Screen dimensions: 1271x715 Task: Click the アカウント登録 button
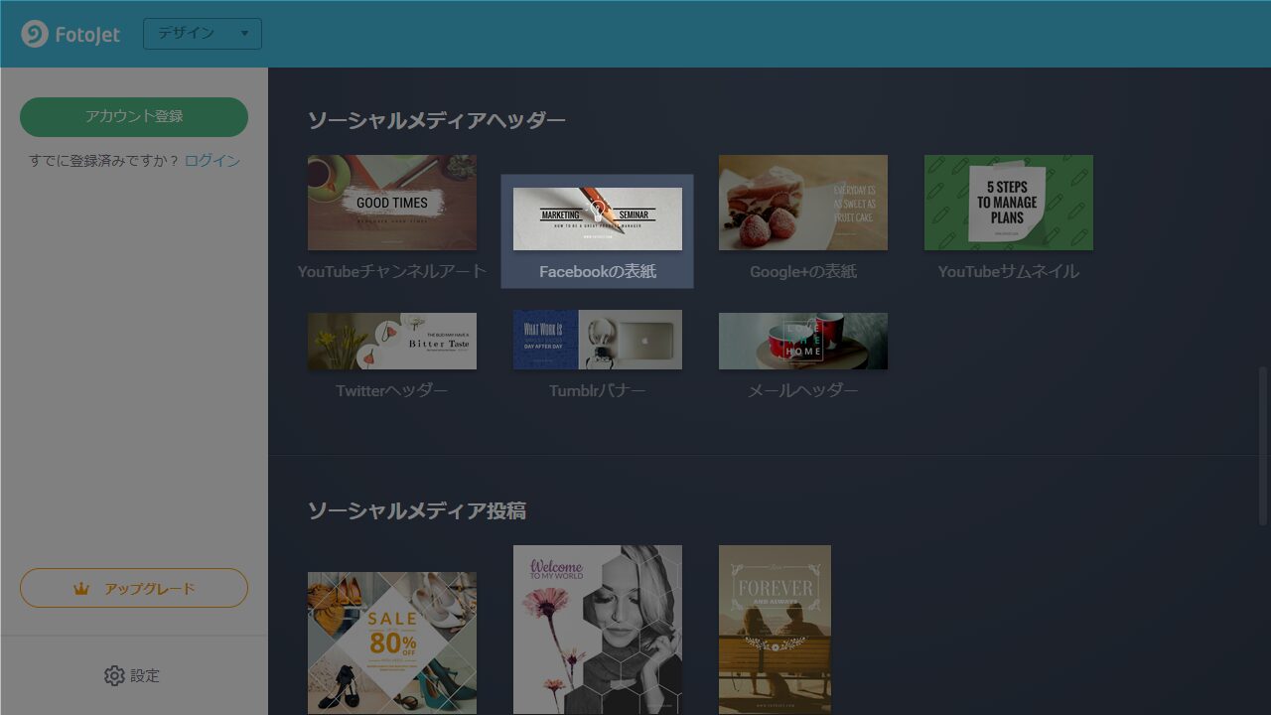(134, 117)
